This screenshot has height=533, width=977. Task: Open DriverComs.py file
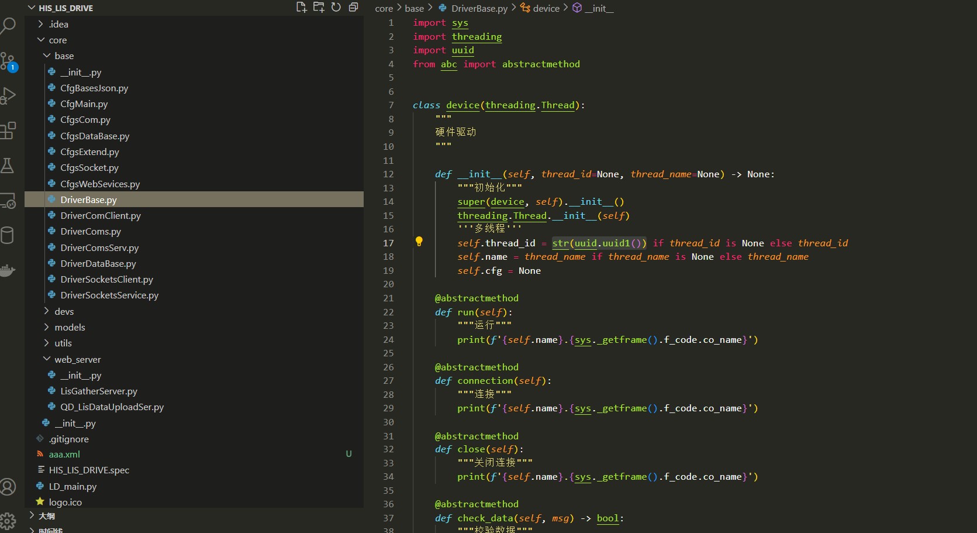coord(91,231)
